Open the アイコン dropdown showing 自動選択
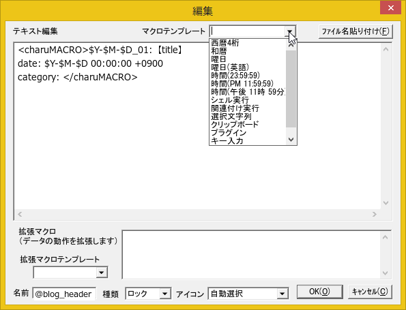 coord(282,294)
